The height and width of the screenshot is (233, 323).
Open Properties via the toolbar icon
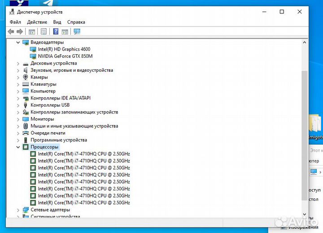pyautogui.click(x=44, y=31)
